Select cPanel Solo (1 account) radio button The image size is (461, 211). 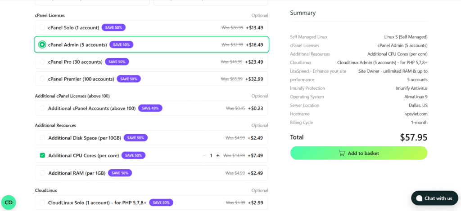42,27
